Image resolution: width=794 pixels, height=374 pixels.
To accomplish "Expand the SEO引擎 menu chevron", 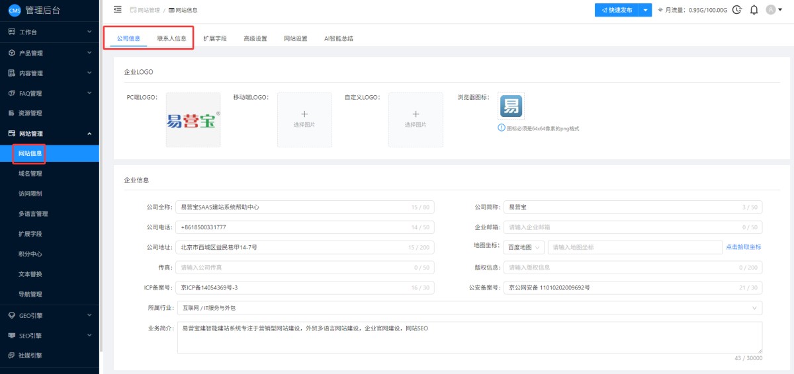I will click(89, 336).
